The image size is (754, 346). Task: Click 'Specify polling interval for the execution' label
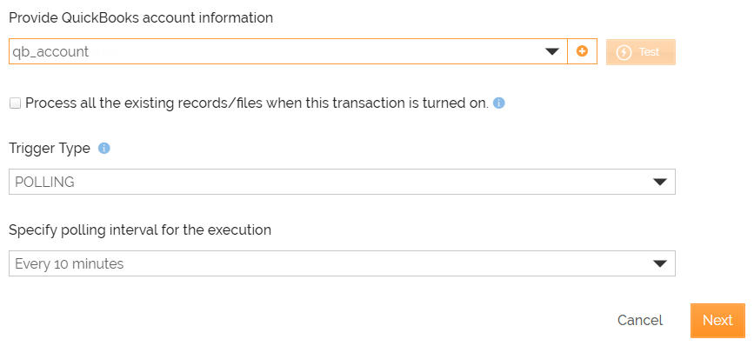140,230
